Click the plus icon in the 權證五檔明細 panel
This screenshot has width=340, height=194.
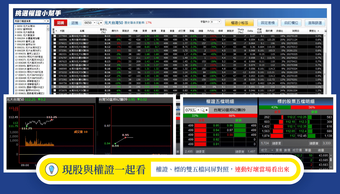click(207, 110)
